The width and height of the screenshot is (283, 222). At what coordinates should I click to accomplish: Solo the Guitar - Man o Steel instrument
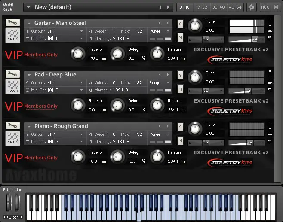(180, 24)
